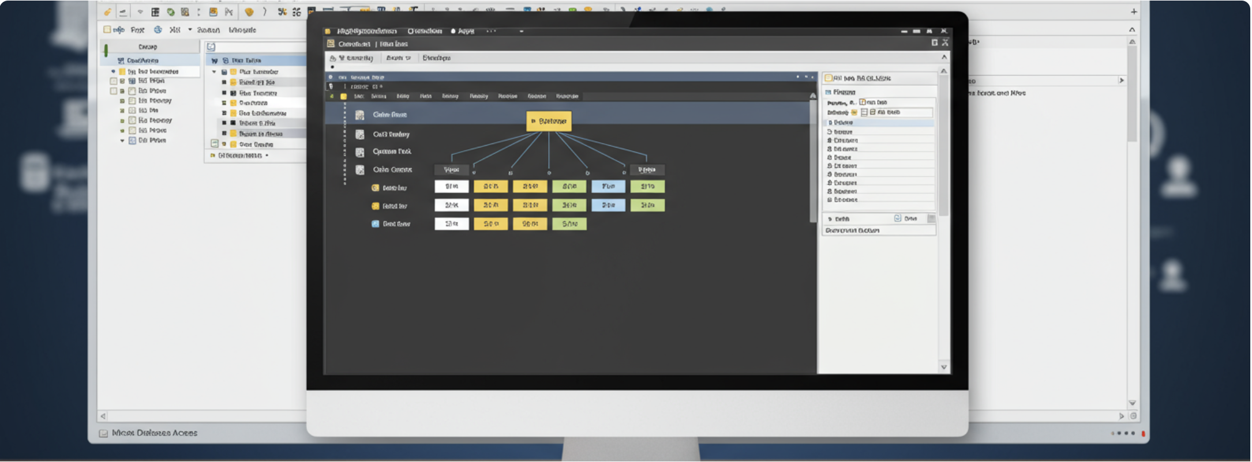Viewport: 1252px width, 462px height.
Task: Click the document icon beside the highlighted dark list row
Action: point(359,115)
